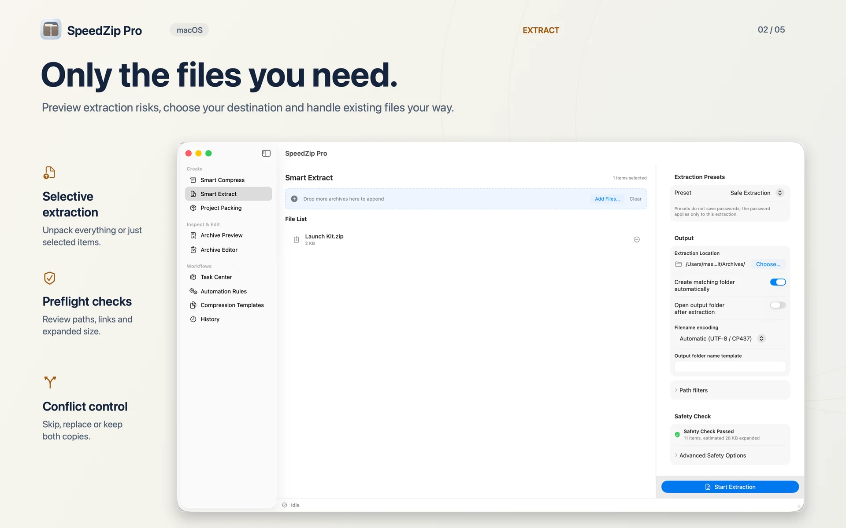Click the extraction location folder icon

[679, 264]
